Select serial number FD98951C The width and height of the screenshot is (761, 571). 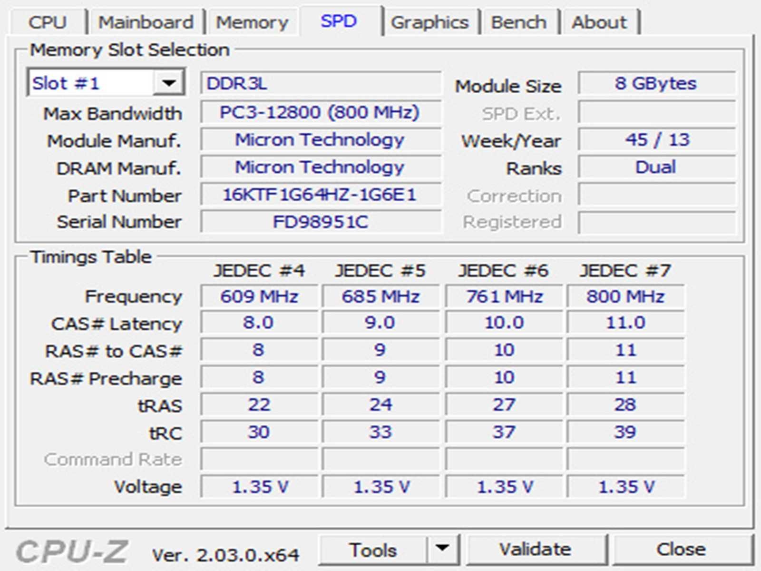[x=321, y=222]
